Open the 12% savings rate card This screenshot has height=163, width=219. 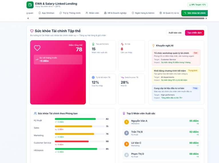tap(103, 89)
